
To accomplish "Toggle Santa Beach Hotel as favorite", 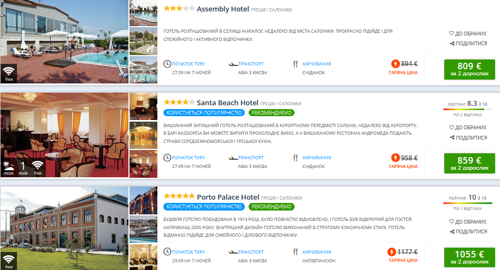I will (x=467, y=127).
